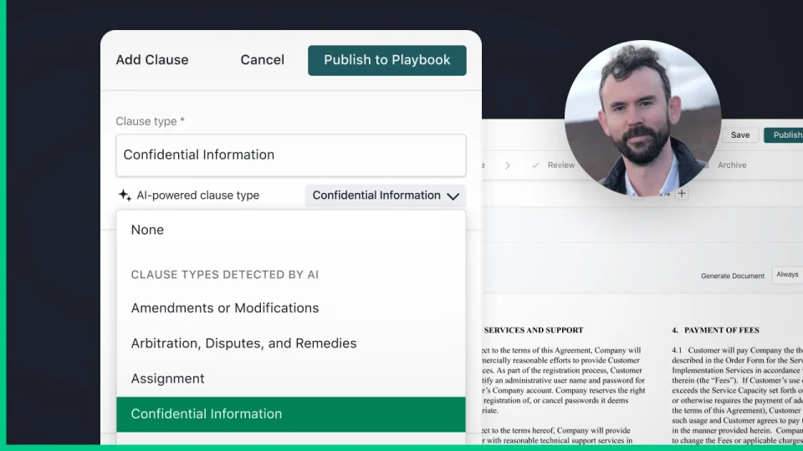This screenshot has height=451, width=803.
Task: Click the zoom-in plus icon
Action: (x=682, y=194)
